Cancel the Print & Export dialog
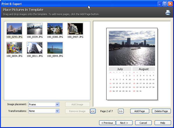The image size is (174, 128). click(x=143, y=123)
